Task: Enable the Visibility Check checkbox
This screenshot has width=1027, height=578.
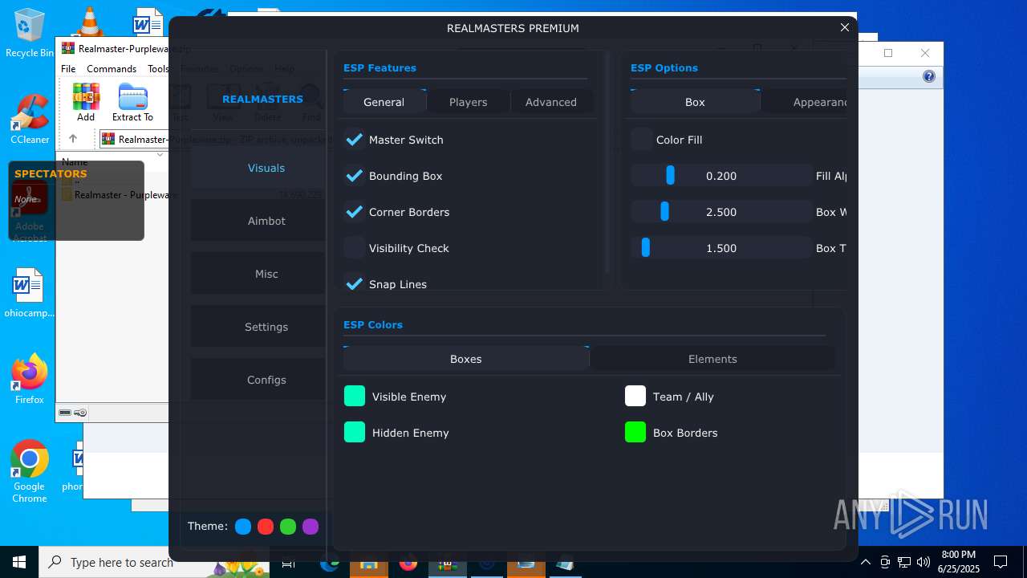Action: point(354,248)
